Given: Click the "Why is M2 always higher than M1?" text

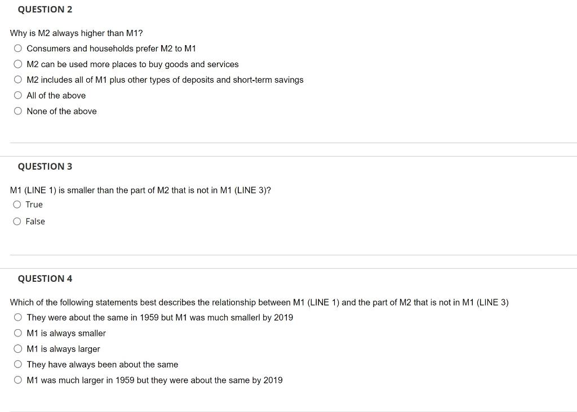Looking at the screenshot, I should [76, 33].
